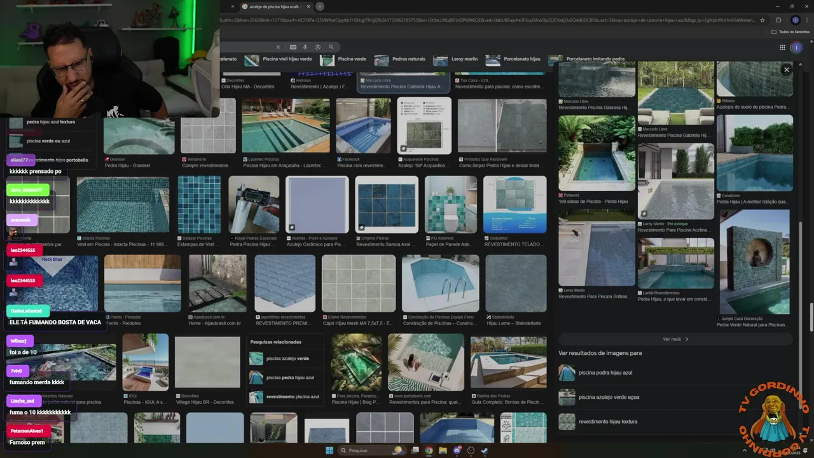Show hidden system tray icons
This screenshot has width=814, height=458.
click(x=744, y=450)
